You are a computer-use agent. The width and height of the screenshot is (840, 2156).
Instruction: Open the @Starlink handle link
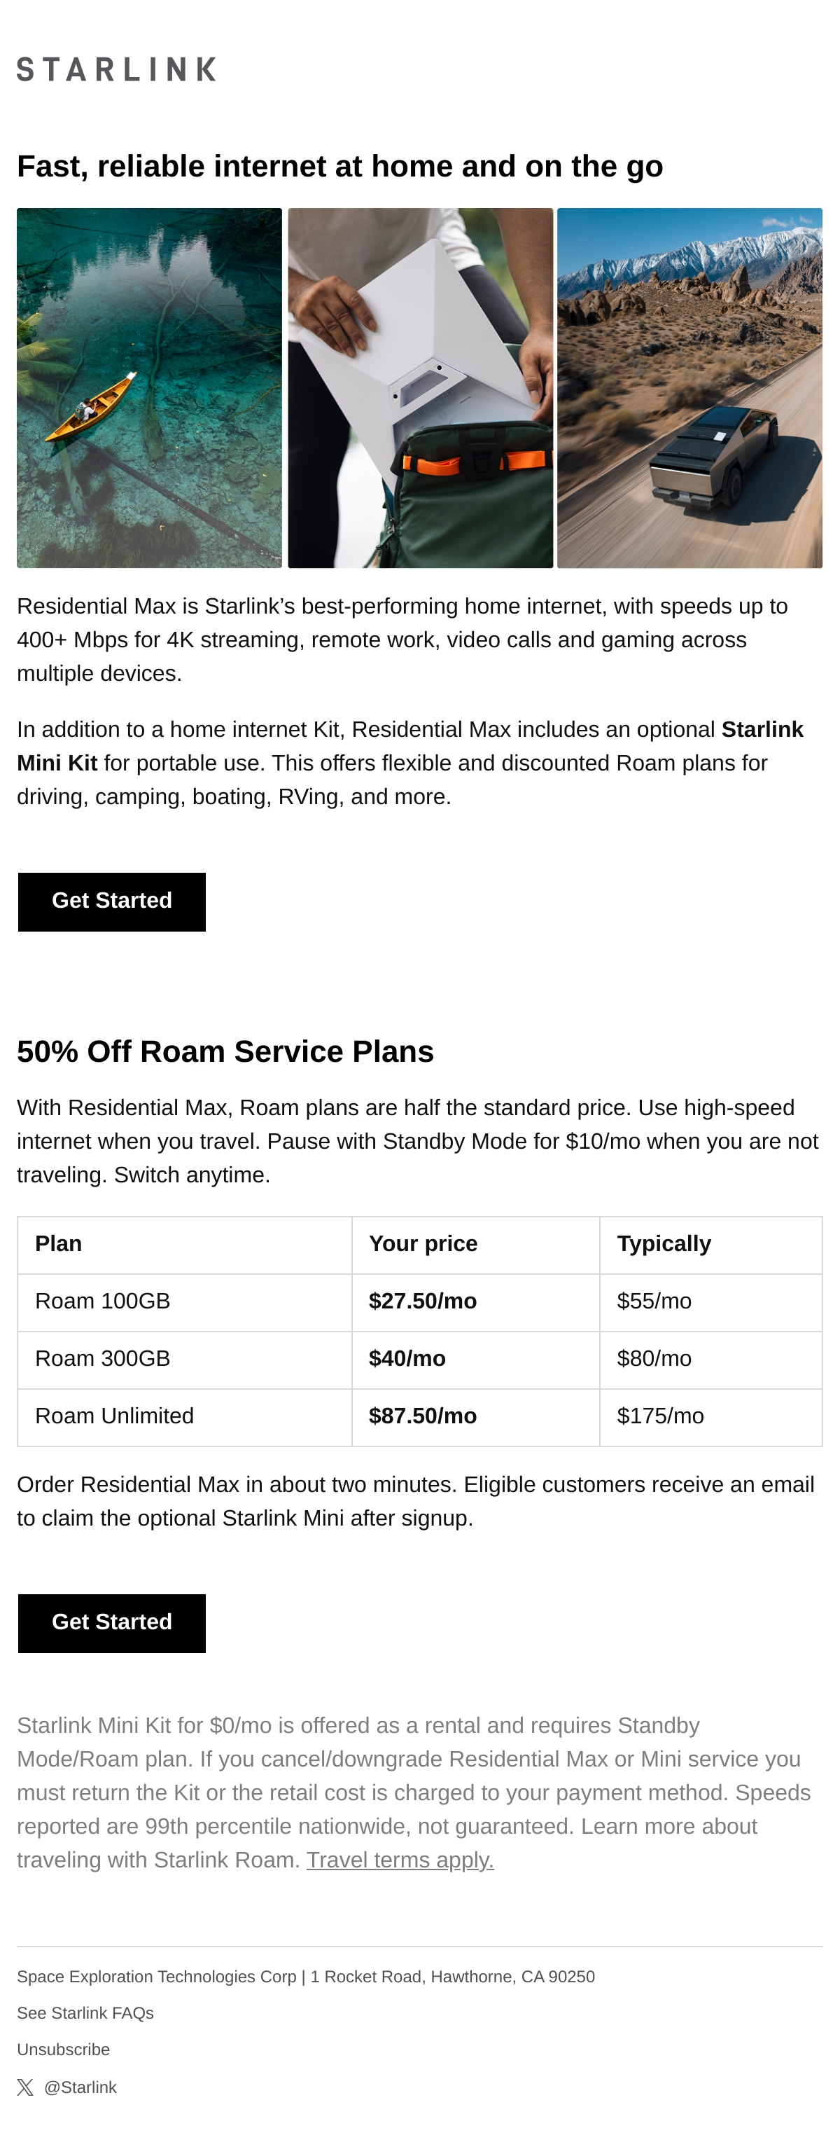coord(80,2087)
